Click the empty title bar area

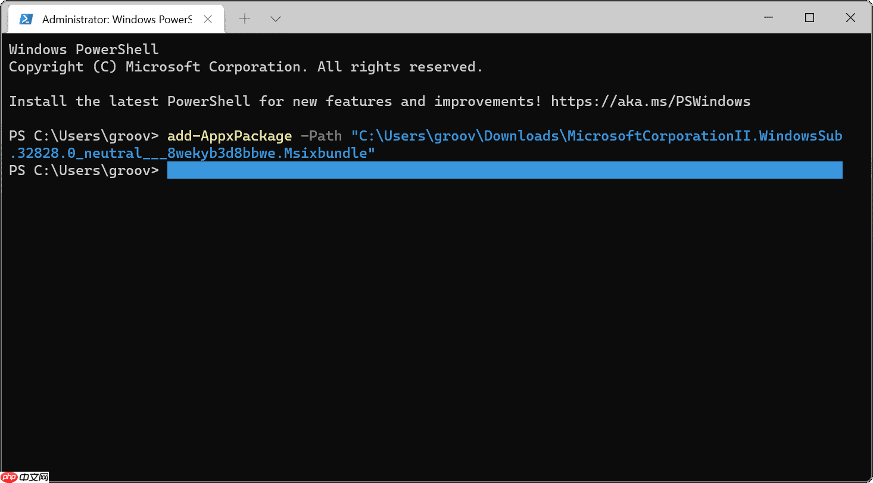(x=512, y=18)
